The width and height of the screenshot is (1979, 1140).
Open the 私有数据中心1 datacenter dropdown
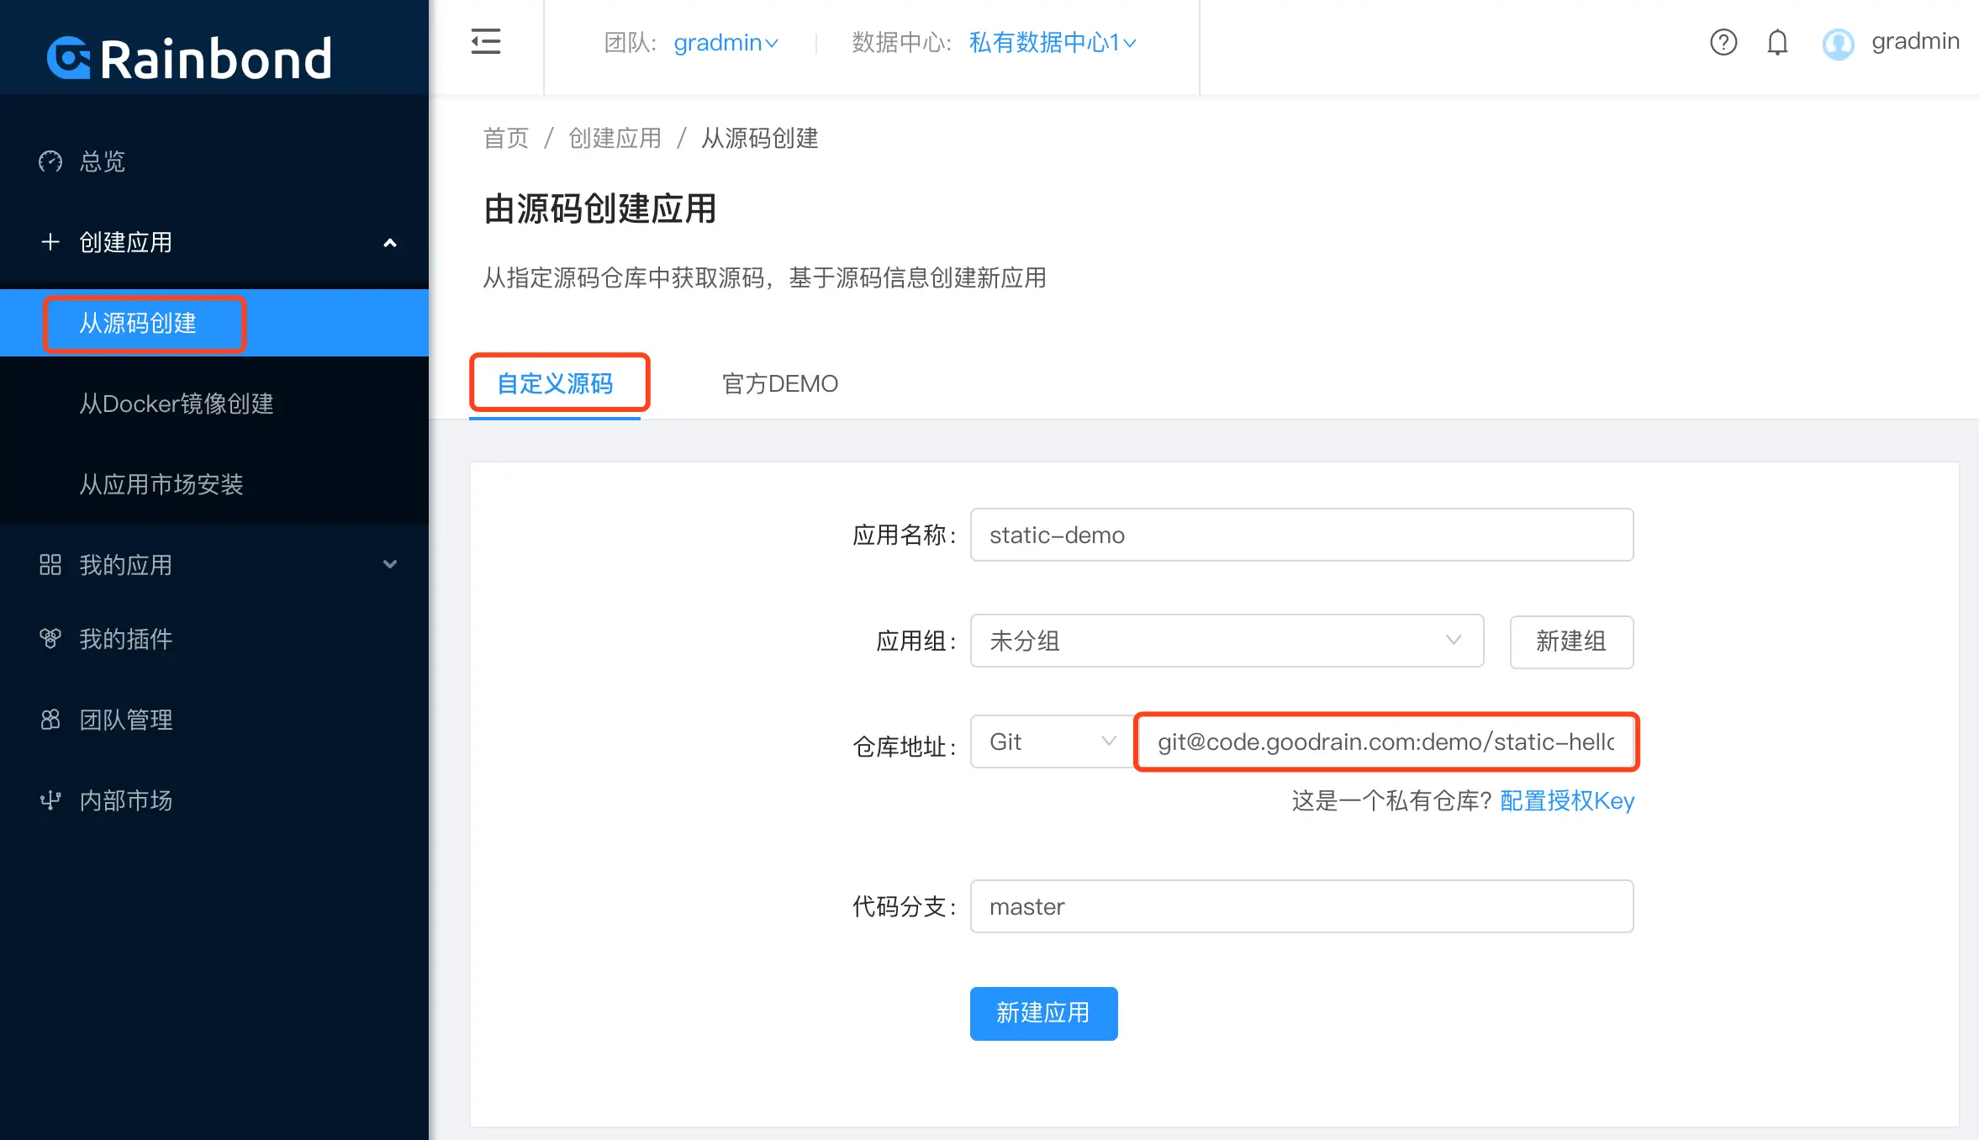tap(1052, 43)
